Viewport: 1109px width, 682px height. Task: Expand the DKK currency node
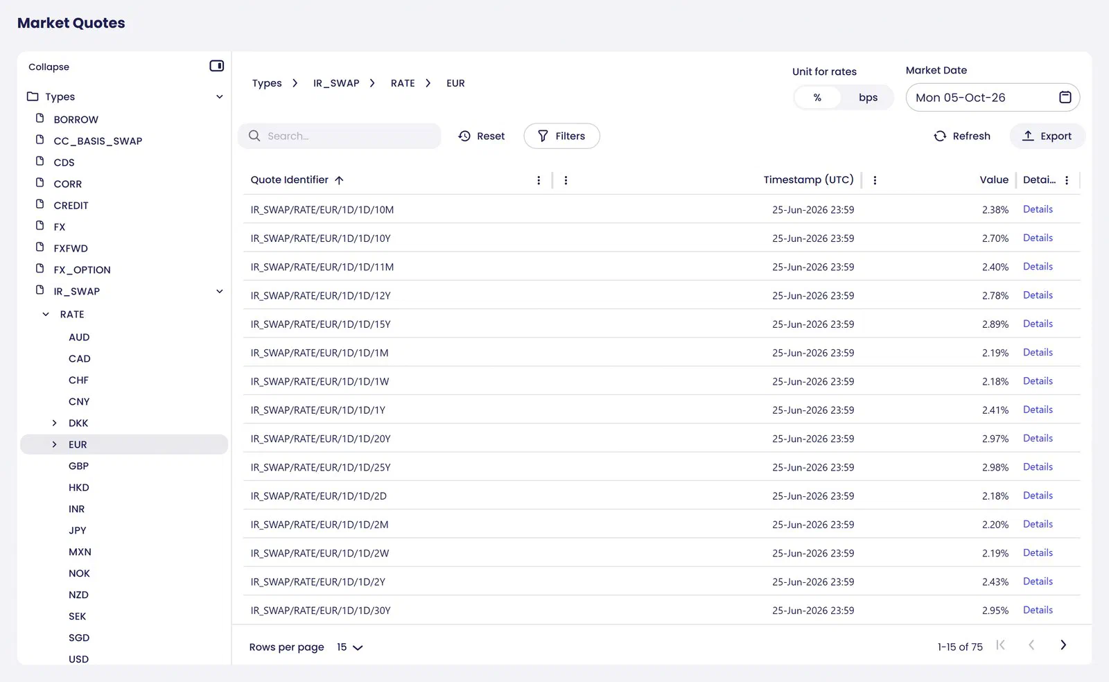tap(55, 423)
